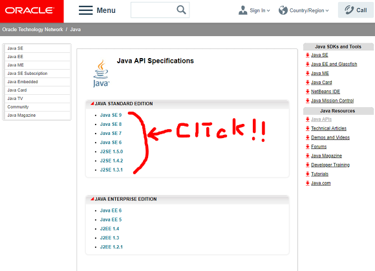This screenshot has width=375, height=271.
Task: Click the Java SDKs and Tools header
Action: coord(338,46)
